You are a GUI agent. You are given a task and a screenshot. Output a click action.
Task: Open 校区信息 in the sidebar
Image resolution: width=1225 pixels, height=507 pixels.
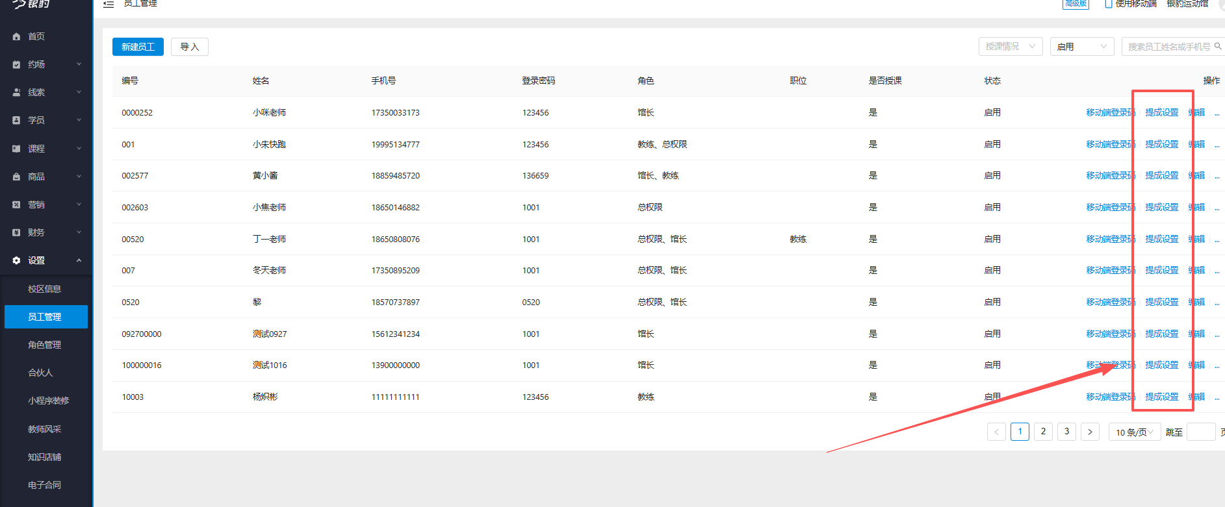(x=44, y=289)
